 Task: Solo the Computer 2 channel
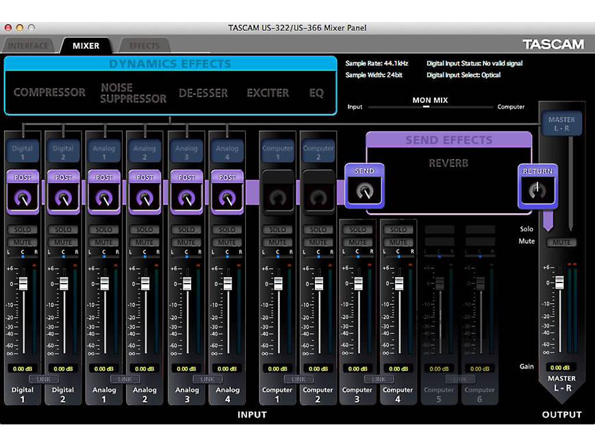pyautogui.click(x=318, y=229)
